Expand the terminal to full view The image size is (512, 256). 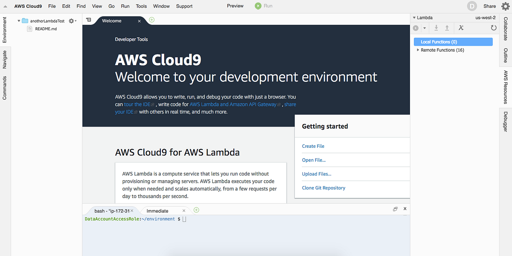click(x=395, y=209)
